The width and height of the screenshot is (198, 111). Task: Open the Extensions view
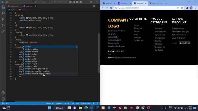[3, 31]
